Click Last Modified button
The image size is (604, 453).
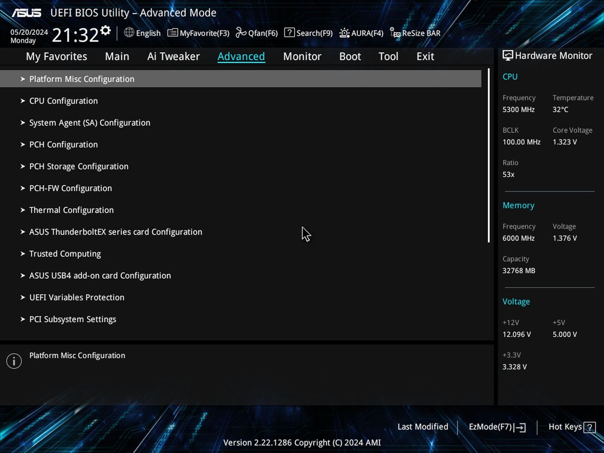tap(423, 427)
